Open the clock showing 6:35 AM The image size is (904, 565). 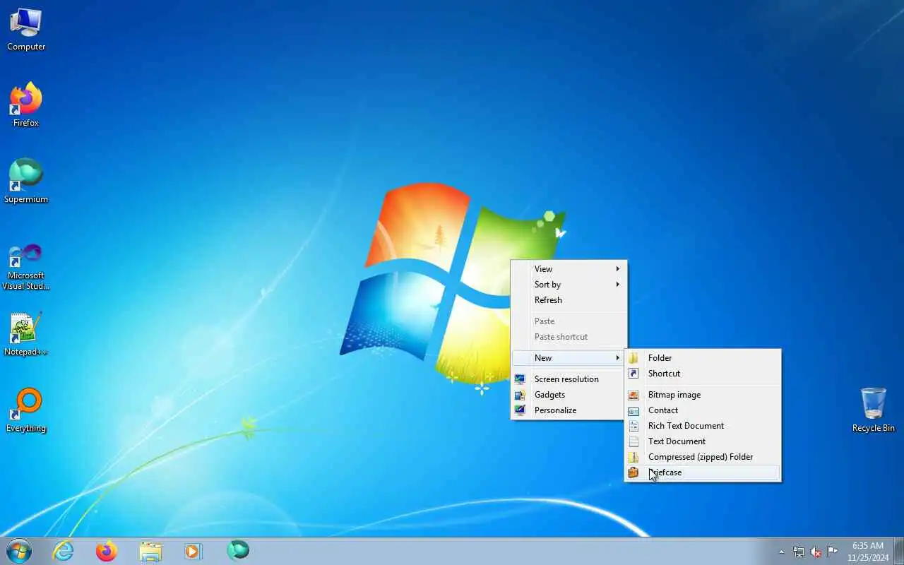tap(868, 552)
